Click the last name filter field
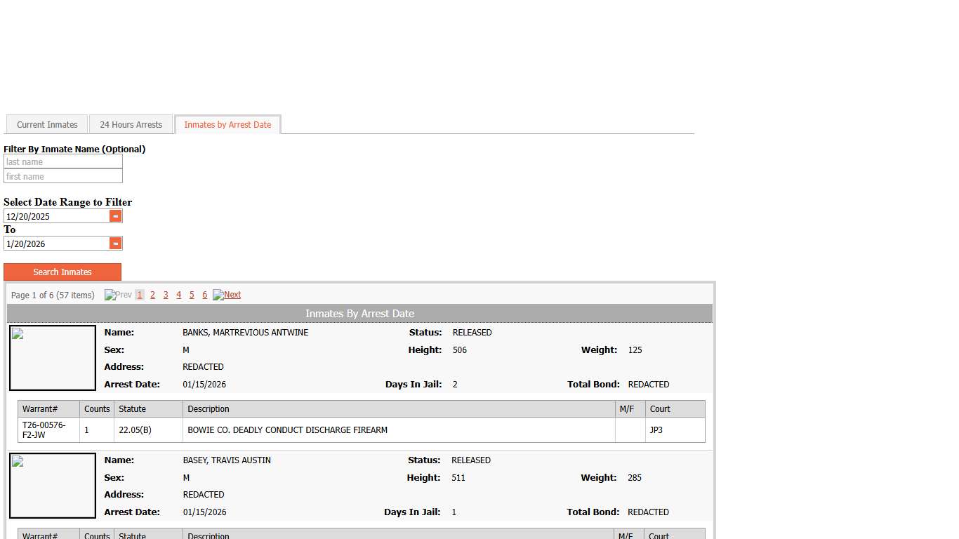Image resolution: width=959 pixels, height=539 pixels. point(63,162)
